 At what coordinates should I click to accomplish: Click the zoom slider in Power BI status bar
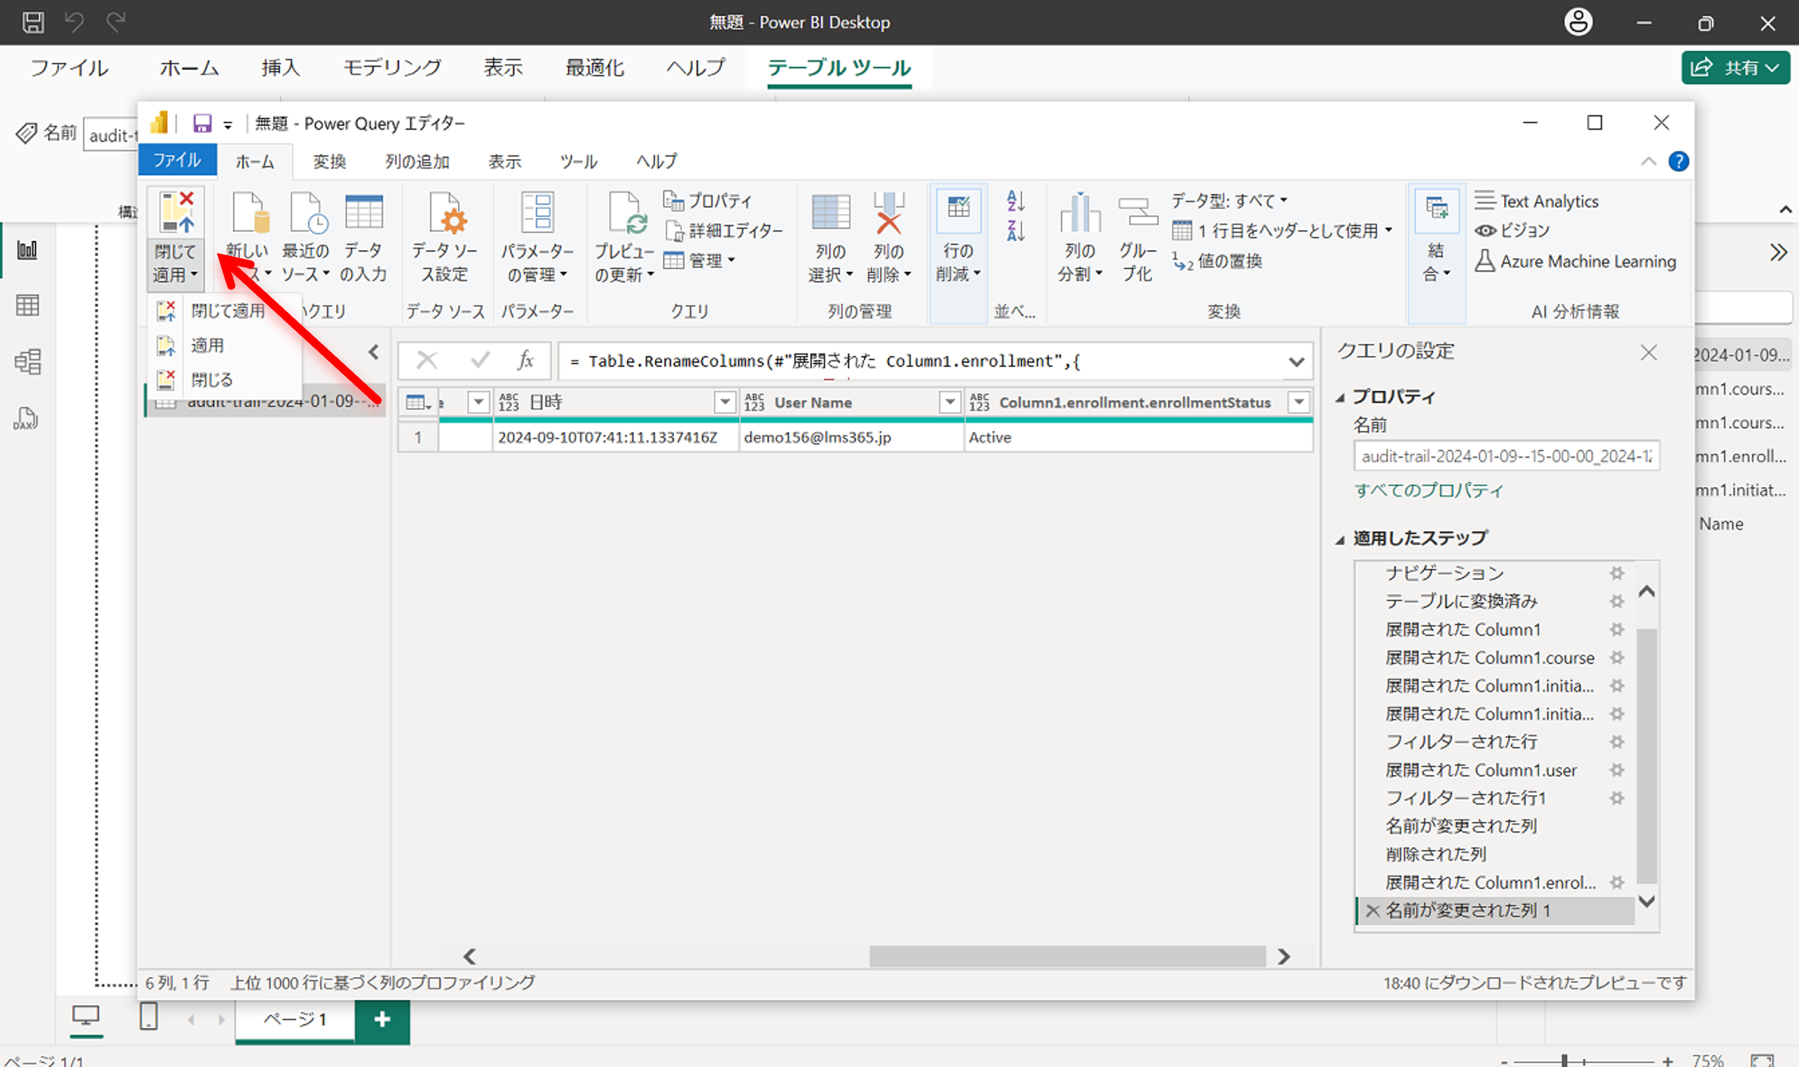point(1565,1061)
